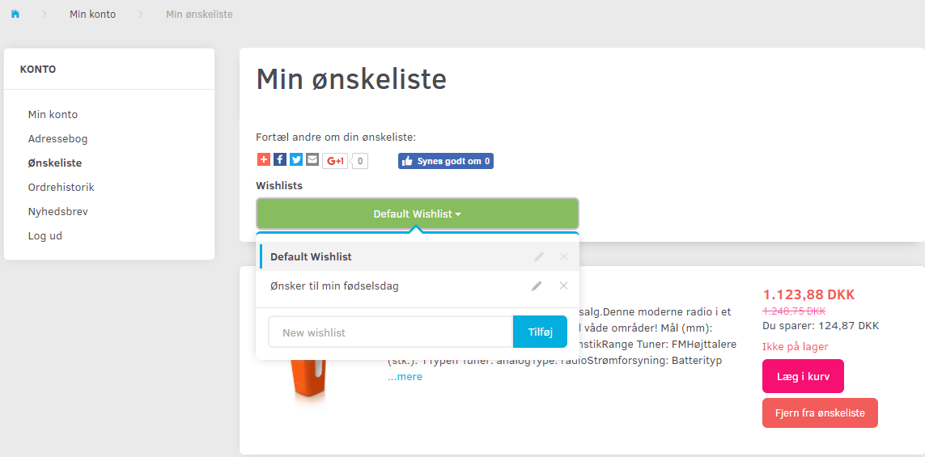Open the red plus share icon
This screenshot has width=925, height=457.
pyautogui.click(x=264, y=160)
